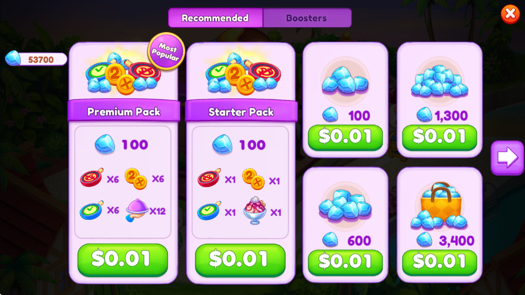Select the Recommended tab
The image size is (525, 295).
(215, 18)
